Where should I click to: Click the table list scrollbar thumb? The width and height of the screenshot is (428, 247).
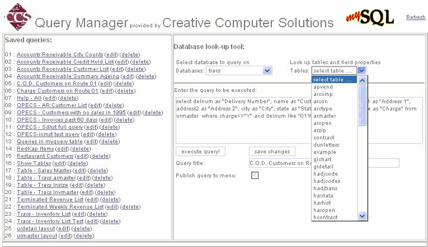click(x=362, y=105)
